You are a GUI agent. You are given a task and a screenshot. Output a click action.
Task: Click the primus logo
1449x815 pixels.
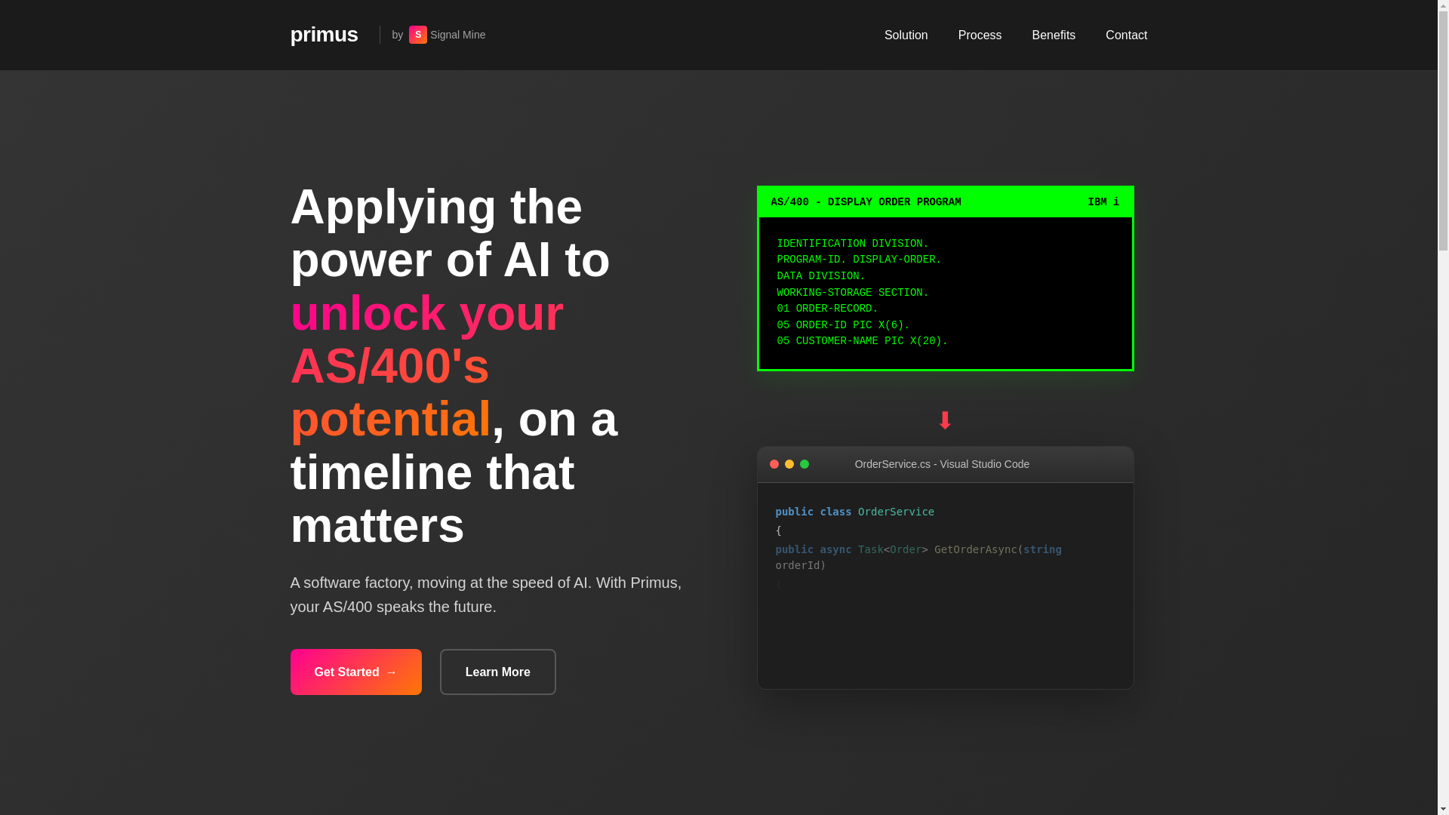tap(324, 35)
